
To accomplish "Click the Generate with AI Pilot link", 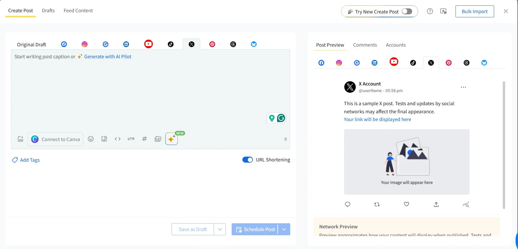I will pyautogui.click(x=108, y=56).
